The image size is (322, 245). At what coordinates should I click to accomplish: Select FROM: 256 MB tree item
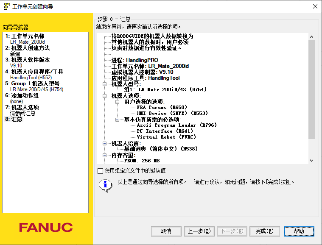(142, 161)
